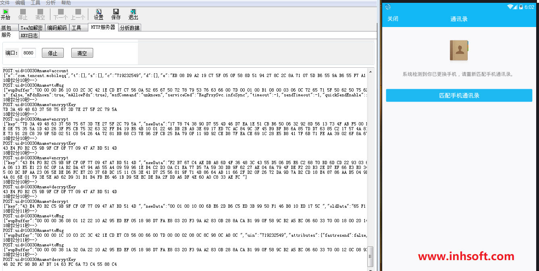Screen dimensions: 539x271
Task: Click hex line 46 D2 FC 98 B8 A7
Action: pyautogui.click(x=60, y=264)
